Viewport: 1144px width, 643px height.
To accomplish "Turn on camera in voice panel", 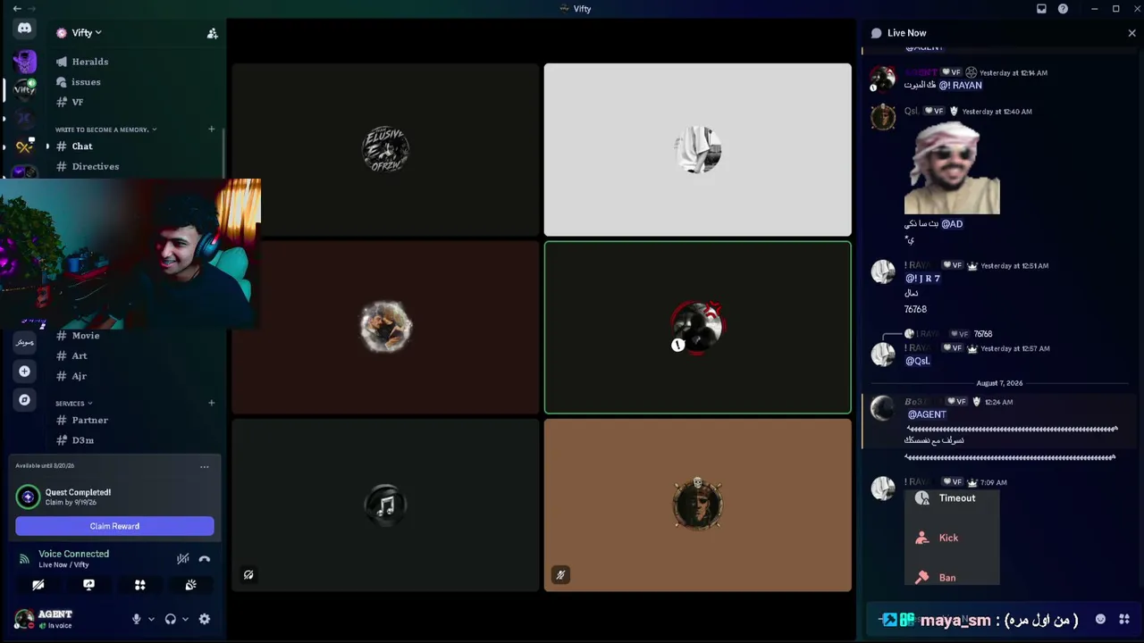I will 38,585.
